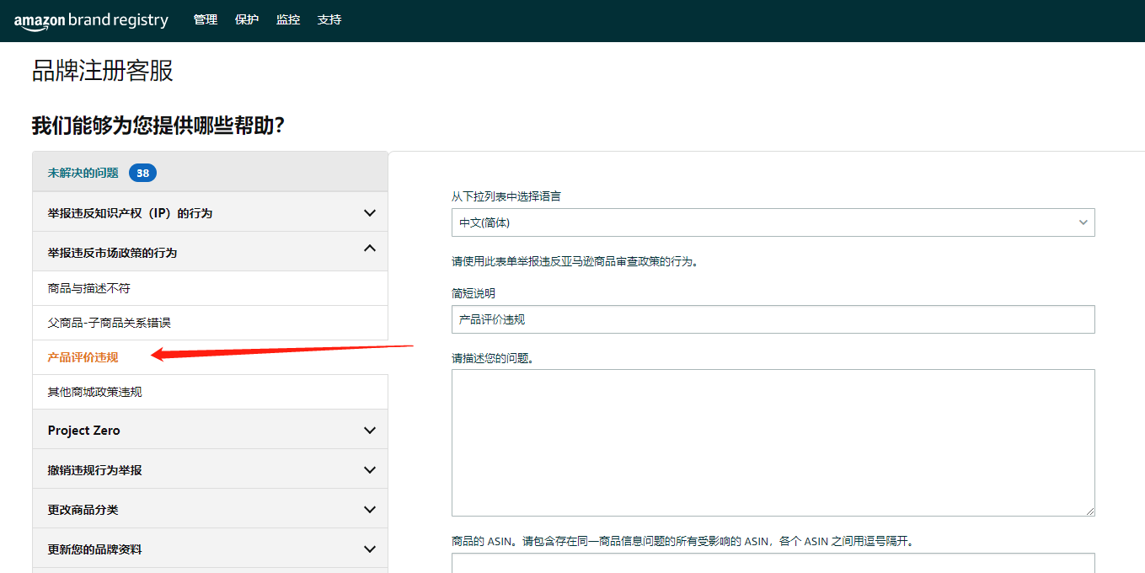Click the 从下拉列表中选择语言 label
1145x573 pixels.
coord(506,196)
